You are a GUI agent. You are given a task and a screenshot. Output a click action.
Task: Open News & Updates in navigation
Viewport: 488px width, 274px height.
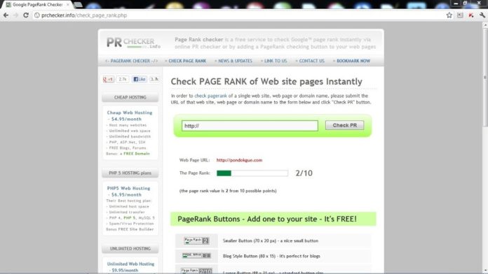[233, 61]
